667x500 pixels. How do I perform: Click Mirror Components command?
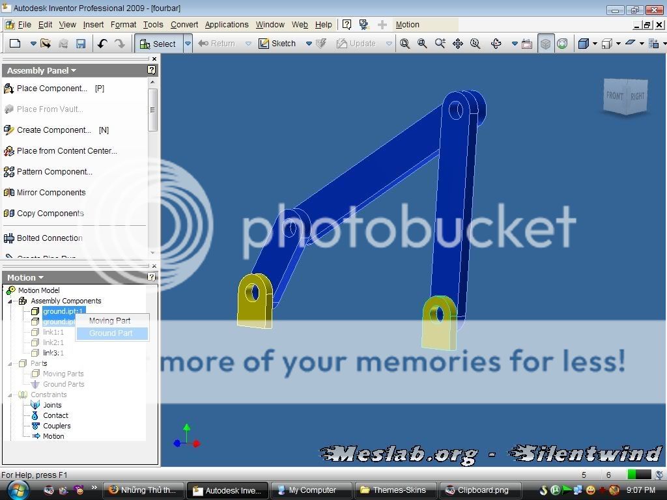[45, 193]
